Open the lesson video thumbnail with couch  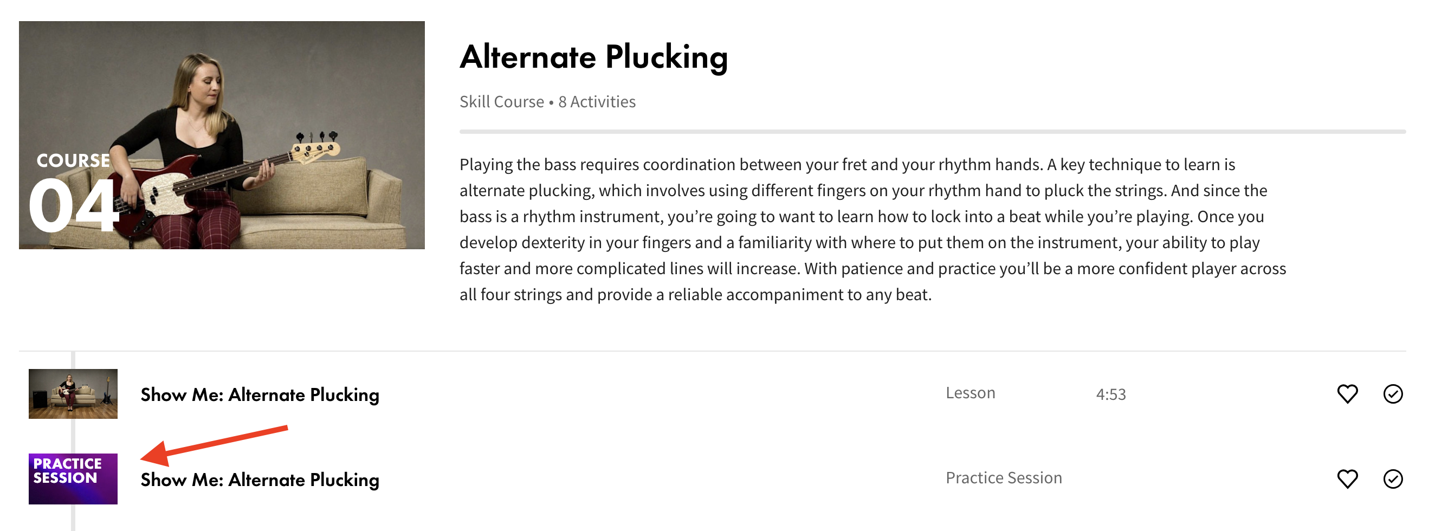click(73, 393)
